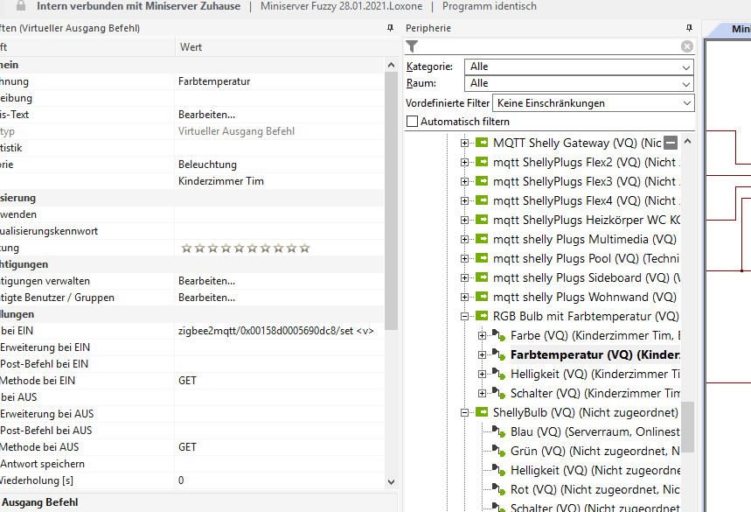751x512 pixels.
Task: Pin the Peripherie panel
Action: pyautogui.click(x=689, y=28)
